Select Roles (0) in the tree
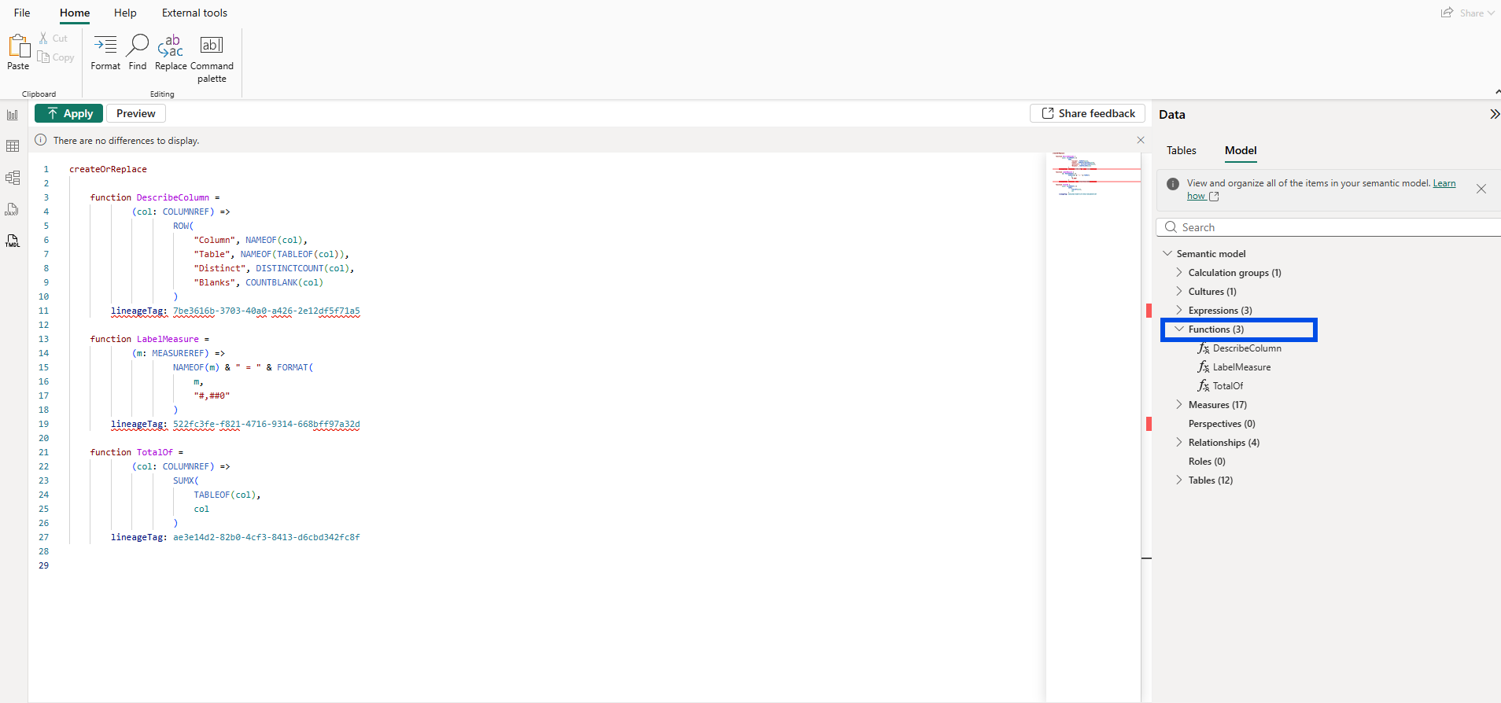The width and height of the screenshot is (1501, 703). pyautogui.click(x=1207, y=462)
